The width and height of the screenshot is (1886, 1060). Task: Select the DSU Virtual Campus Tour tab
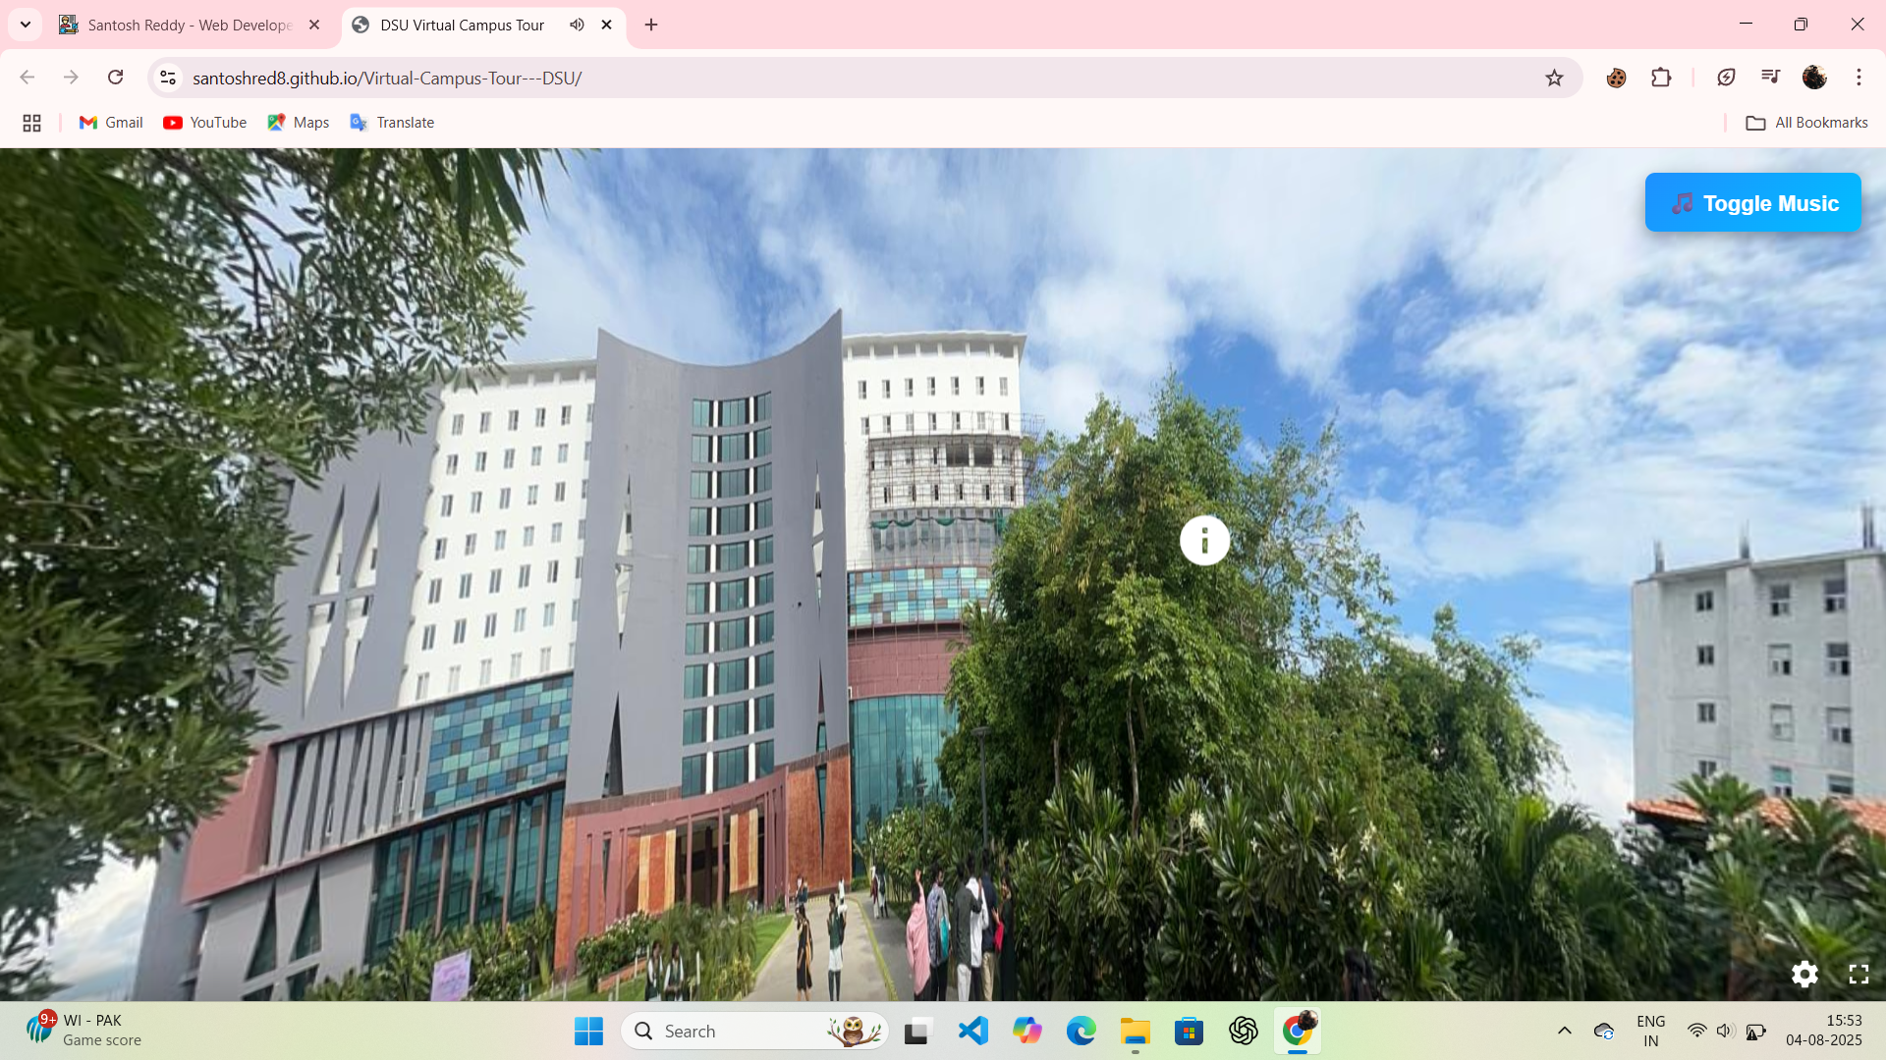[462, 25]
